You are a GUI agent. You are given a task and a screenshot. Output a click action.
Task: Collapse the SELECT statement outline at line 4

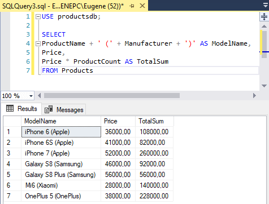point(38,44)
